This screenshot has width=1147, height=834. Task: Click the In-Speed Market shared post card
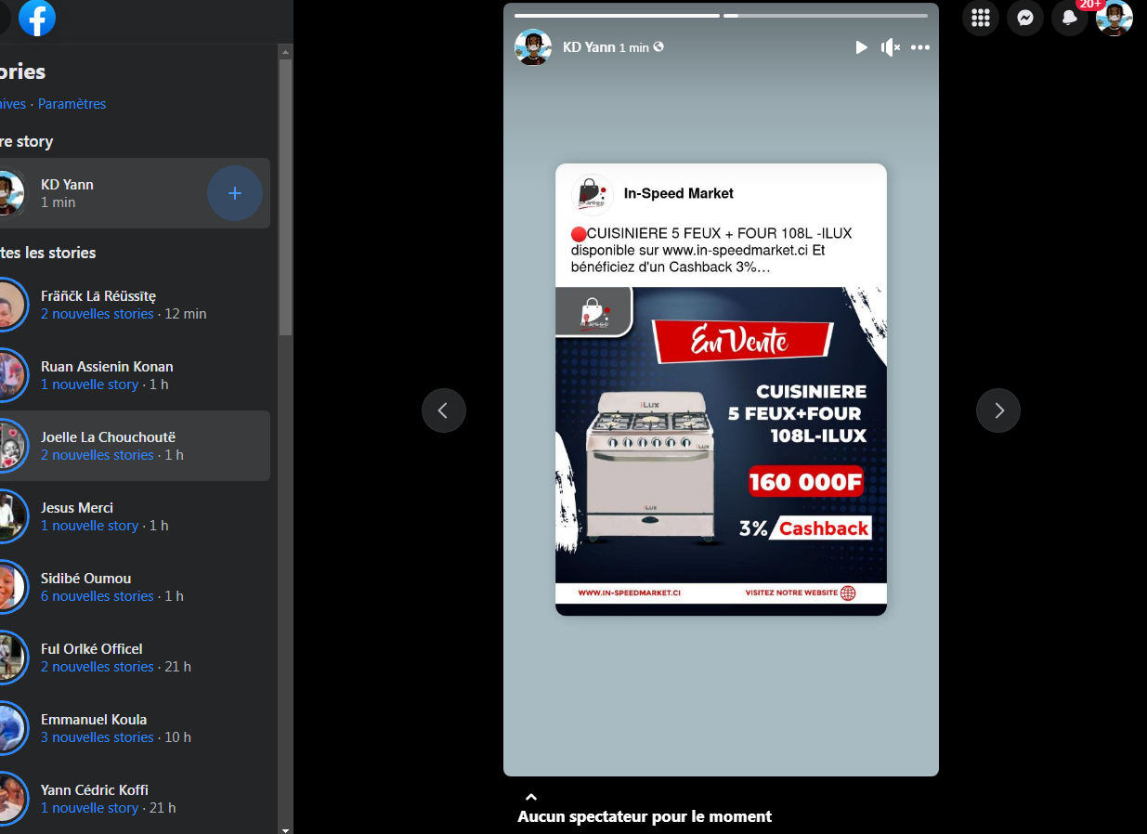tap(721, 389)
